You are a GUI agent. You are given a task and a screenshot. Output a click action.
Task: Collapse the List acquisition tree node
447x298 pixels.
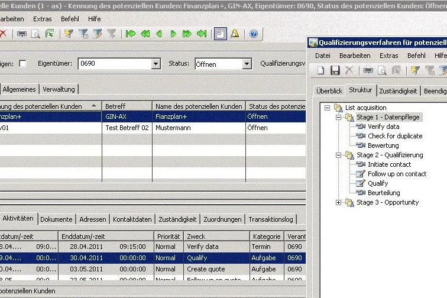coord(328,108)
